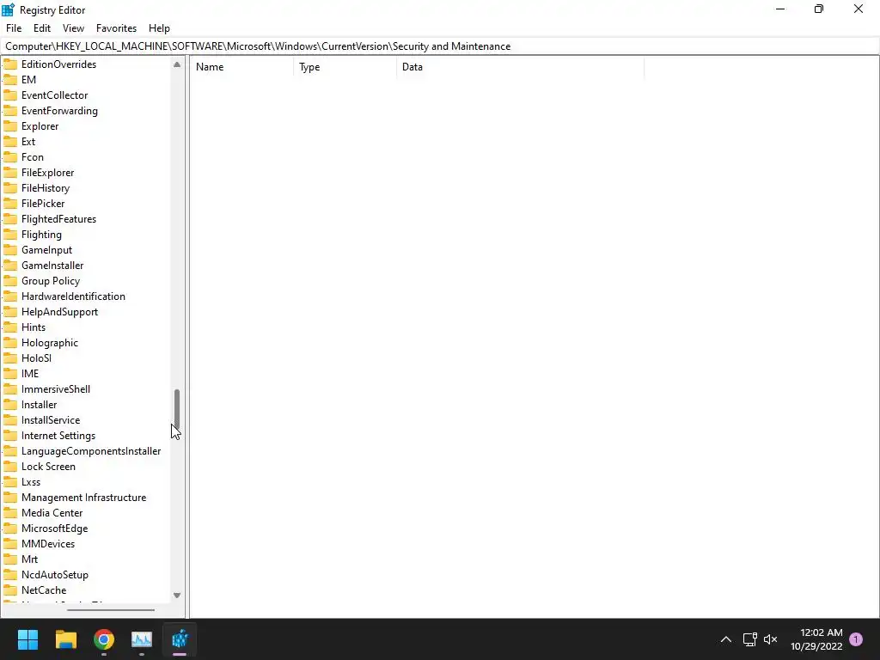Open the Favorites menu
The image size is (880, 660).
coord(116,28)
